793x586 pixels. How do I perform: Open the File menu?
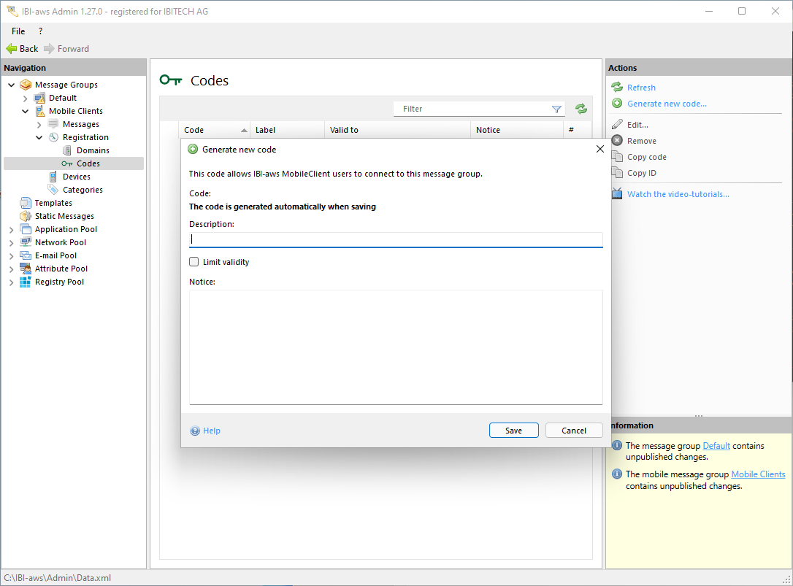point(18,31)
